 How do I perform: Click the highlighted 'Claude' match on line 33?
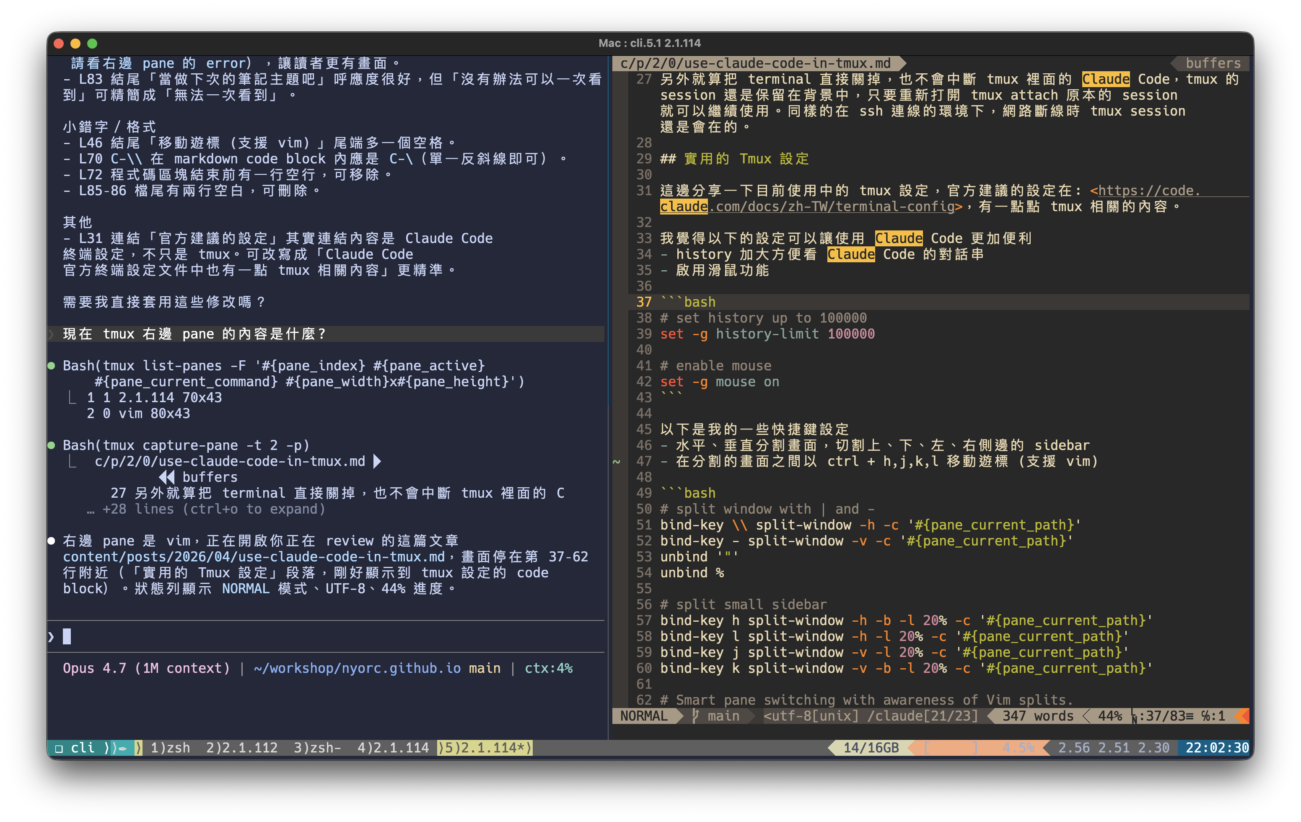click(899, 238)
